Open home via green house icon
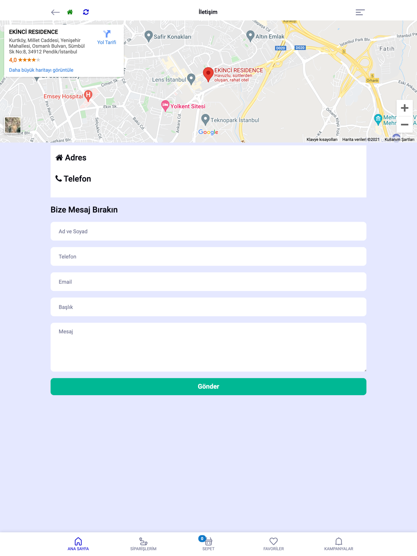417x556 pixels. point(70,12)
